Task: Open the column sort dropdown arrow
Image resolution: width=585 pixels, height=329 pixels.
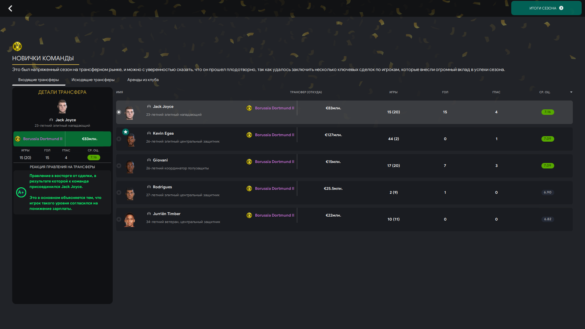Action: click(571, 92)
